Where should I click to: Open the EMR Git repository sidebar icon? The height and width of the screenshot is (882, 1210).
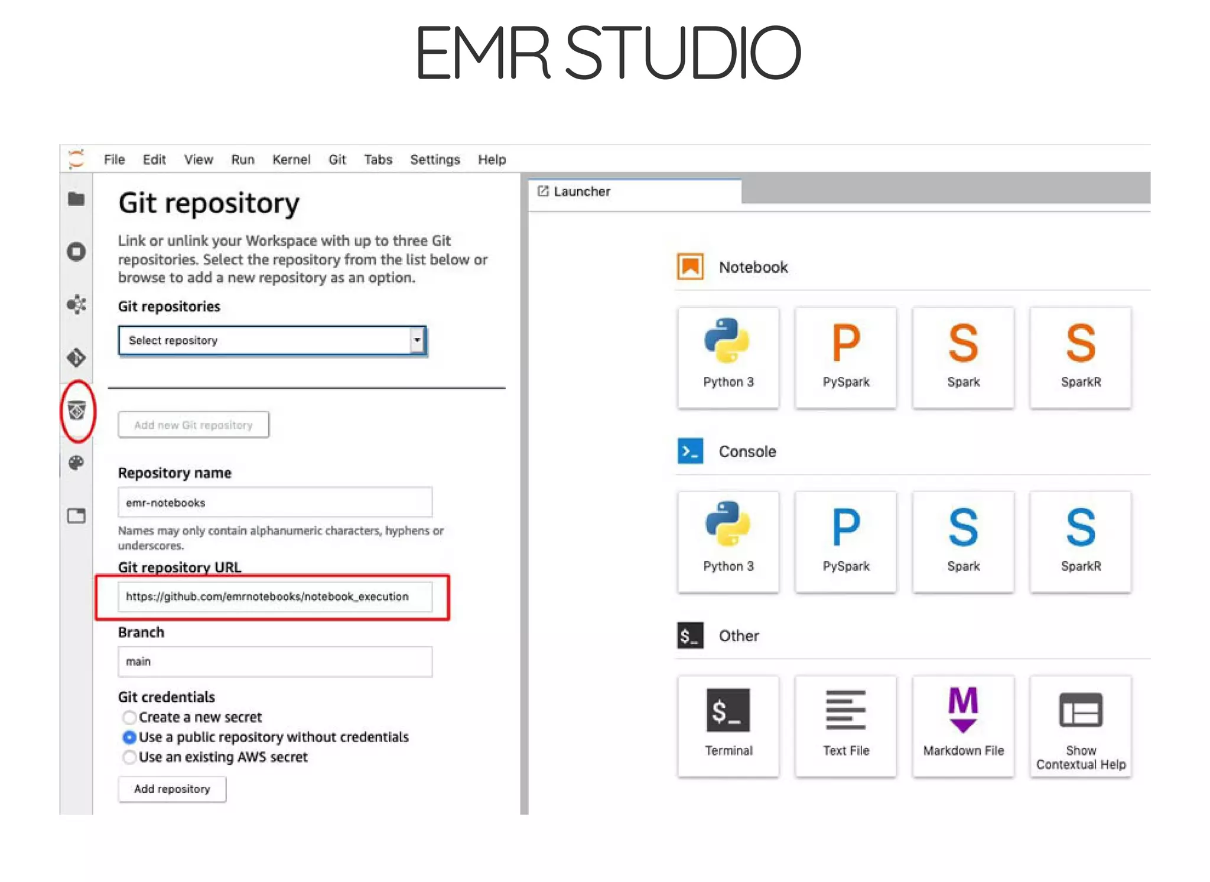coord(77,410)
